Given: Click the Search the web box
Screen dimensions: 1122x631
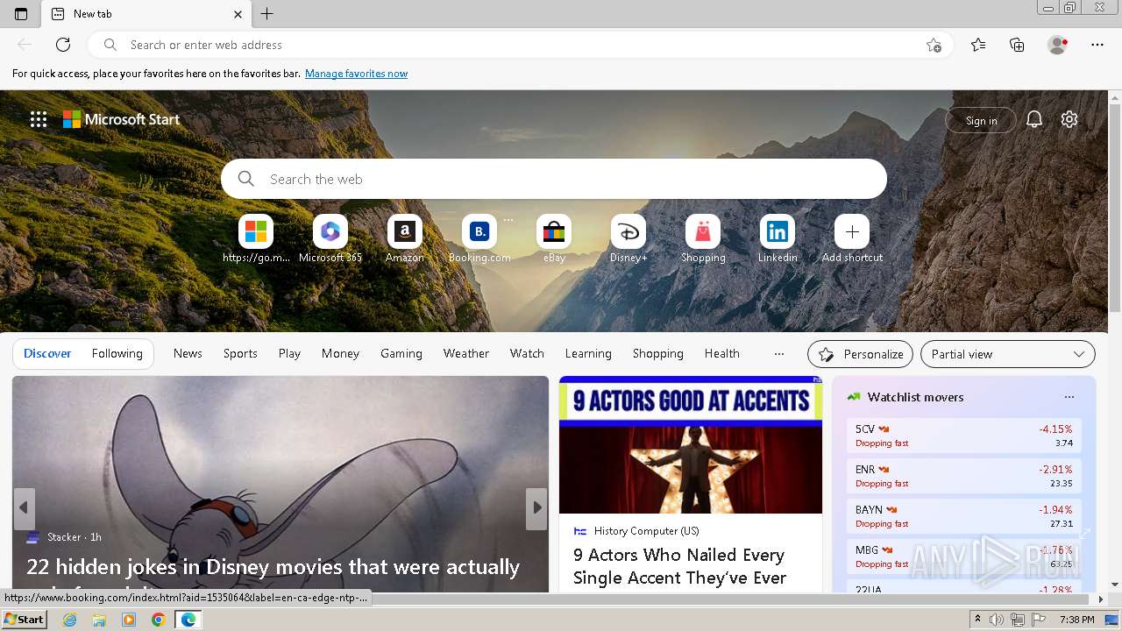Looking at the screenshot, I should point(554,179).
